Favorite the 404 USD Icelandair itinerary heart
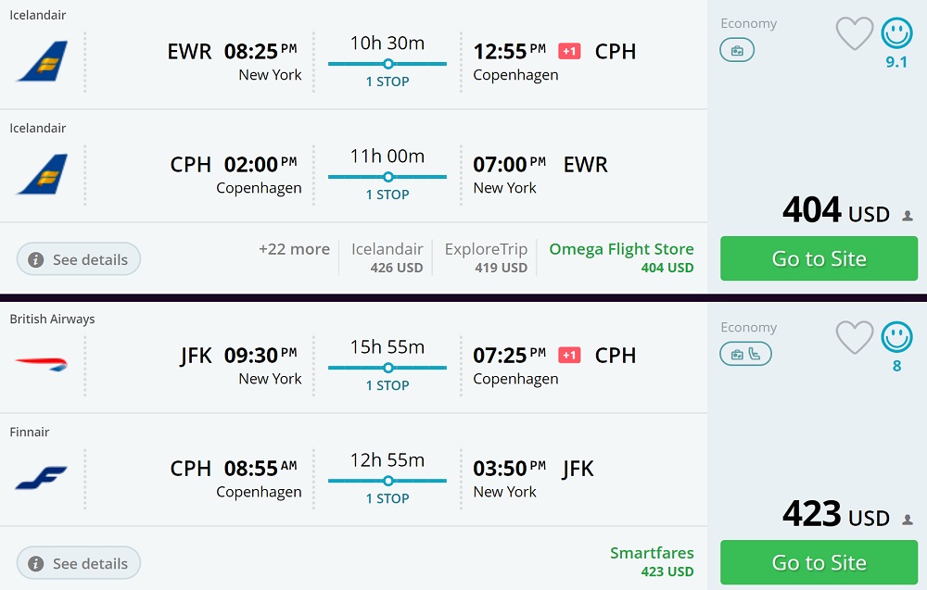The width and height of the screenshot is (927, 590). [x=855, y=34]
